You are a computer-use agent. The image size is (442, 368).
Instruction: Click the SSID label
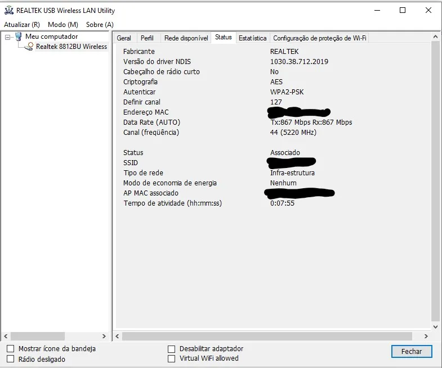[x=131, y=163]
